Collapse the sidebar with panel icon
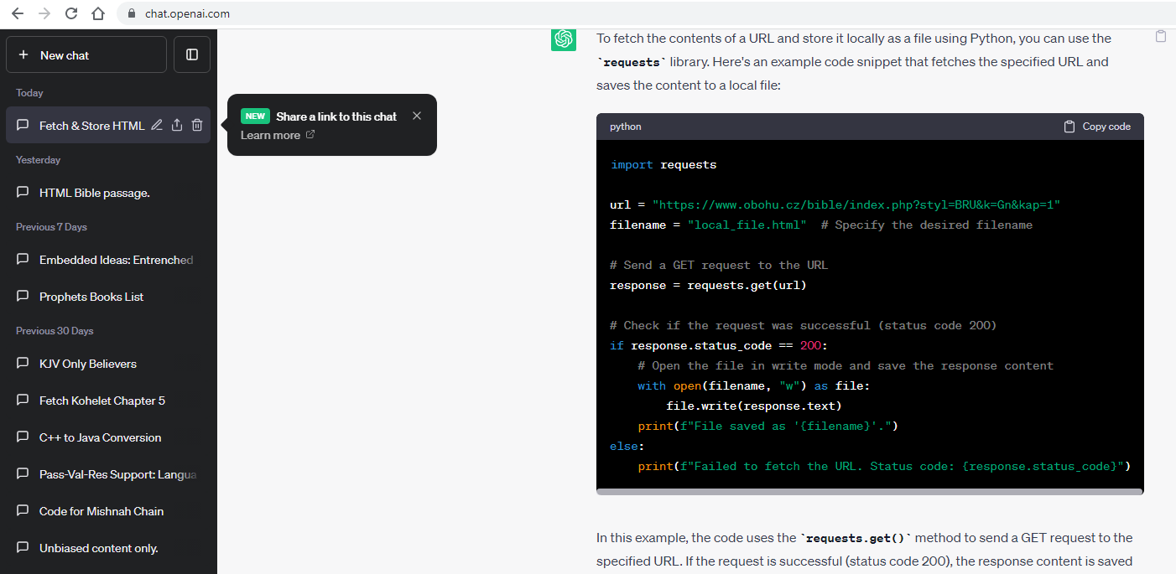Viewport: 1176px width, 574px height. coord(192,54)
